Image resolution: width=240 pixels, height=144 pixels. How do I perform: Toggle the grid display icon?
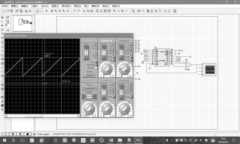41,11
